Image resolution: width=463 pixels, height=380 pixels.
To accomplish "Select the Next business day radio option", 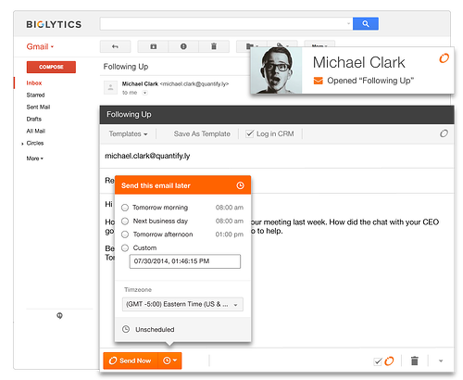I will [x=125, y=222].
